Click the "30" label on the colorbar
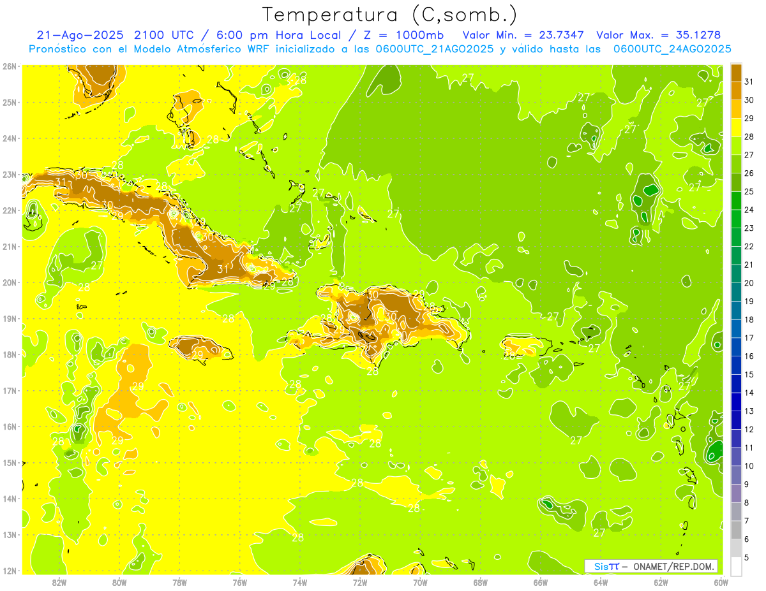This screenshot has width=766, height=591. point(749,100)
